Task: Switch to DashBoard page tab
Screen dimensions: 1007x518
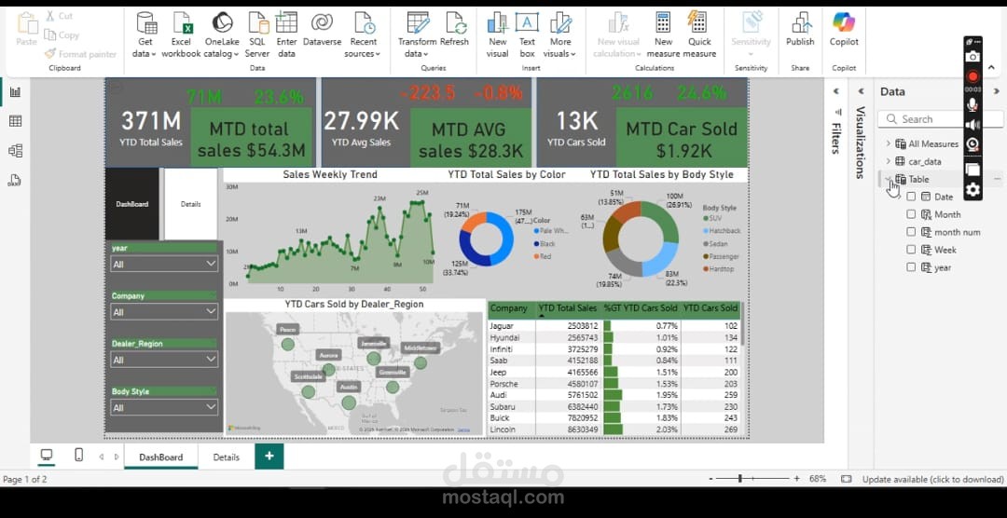Action: pyautogui.click(x=161, y=457)
